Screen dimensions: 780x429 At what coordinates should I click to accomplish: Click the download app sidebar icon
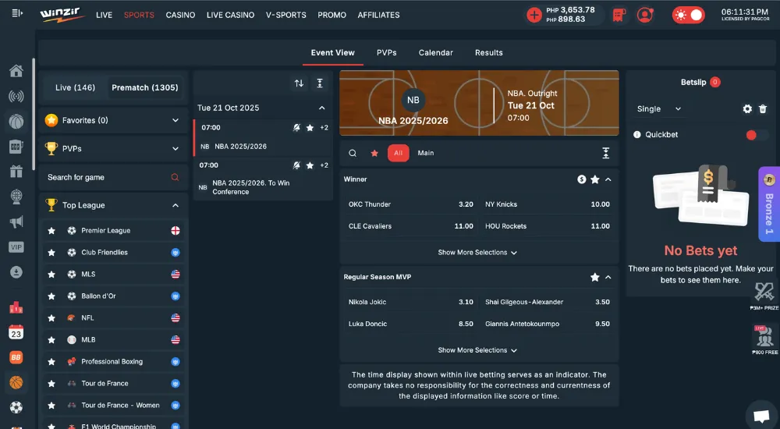click(16, 271)
